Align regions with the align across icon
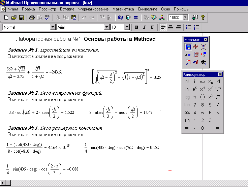The height and width of the screenshot is (187, 248). pyautogui.click(x=102, y=18)
